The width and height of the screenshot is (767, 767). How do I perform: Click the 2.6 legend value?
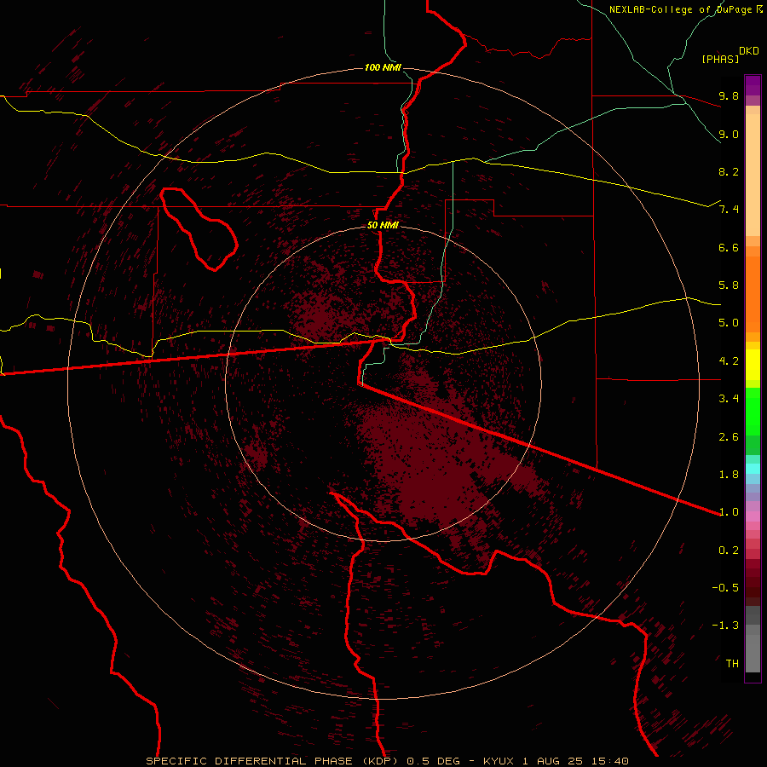click(x=729, y=437)
